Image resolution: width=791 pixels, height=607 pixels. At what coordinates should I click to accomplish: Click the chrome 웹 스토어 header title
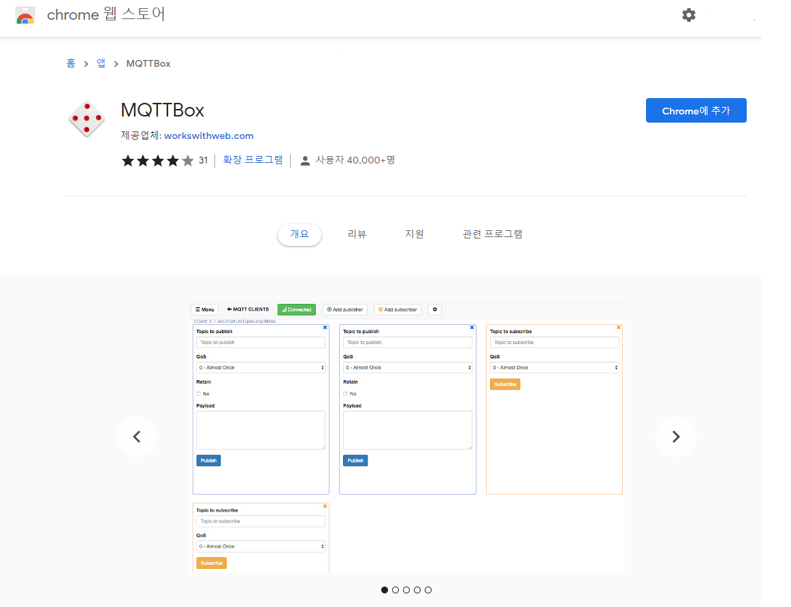[106, 14]
